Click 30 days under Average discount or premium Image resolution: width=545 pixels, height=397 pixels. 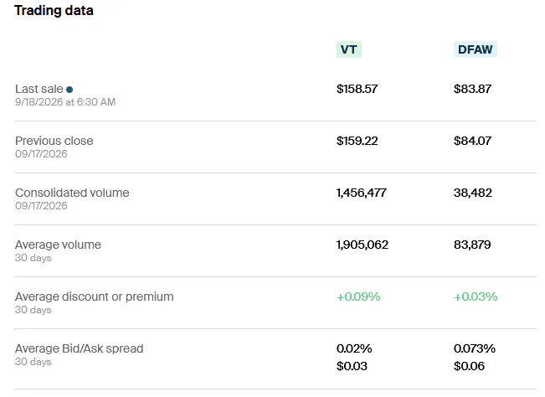pos(33,310)
